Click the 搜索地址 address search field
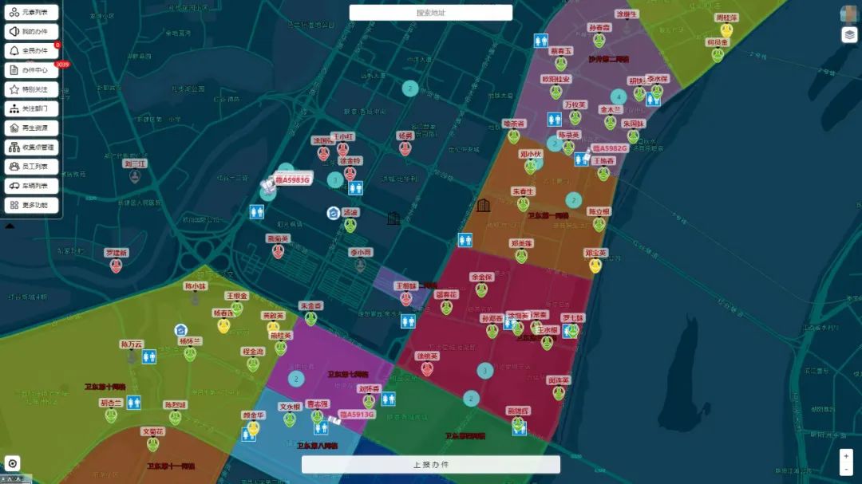 coord(431,13)
